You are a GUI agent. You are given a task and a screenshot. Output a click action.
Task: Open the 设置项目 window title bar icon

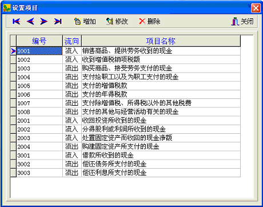pos(7,8)
